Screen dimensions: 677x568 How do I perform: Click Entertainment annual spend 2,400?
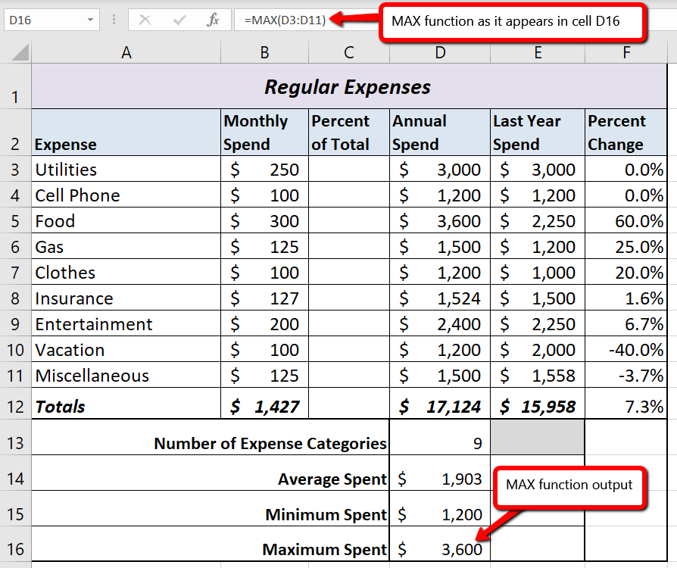point(440,323)
